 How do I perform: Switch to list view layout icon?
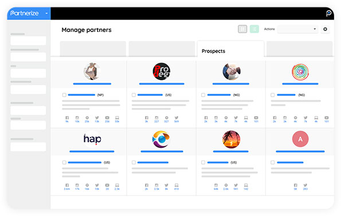click(x=254, y=29)
